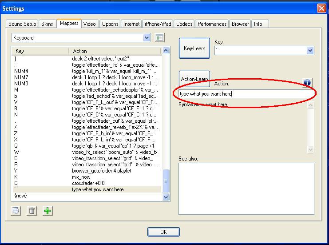Add new mapping with green plus icon
The image size is (329, 245).
48,211
